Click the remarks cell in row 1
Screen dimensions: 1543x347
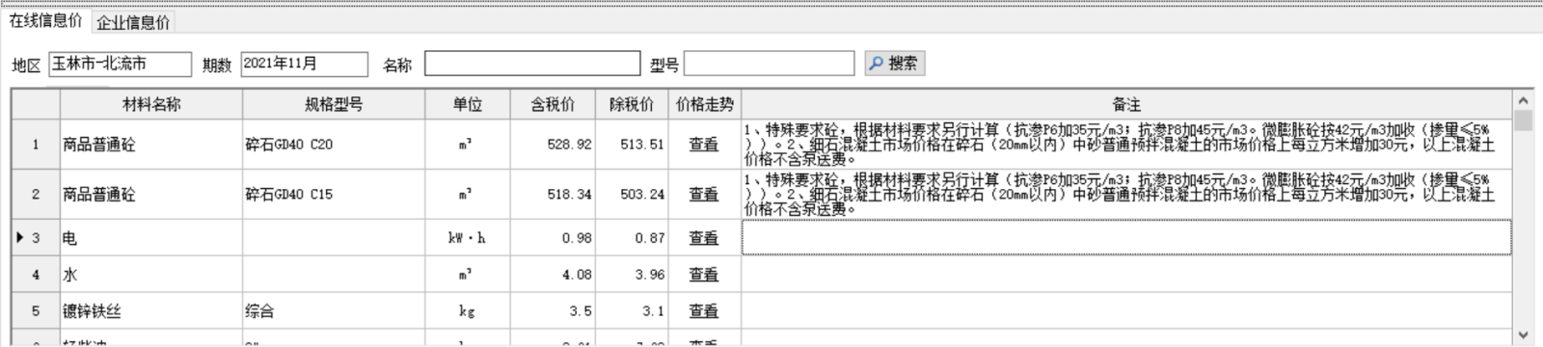click(1126, 145)
